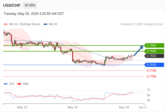Click the 0.7810 blue pivot label
This screenshot has width=165, height=112.
154,65
